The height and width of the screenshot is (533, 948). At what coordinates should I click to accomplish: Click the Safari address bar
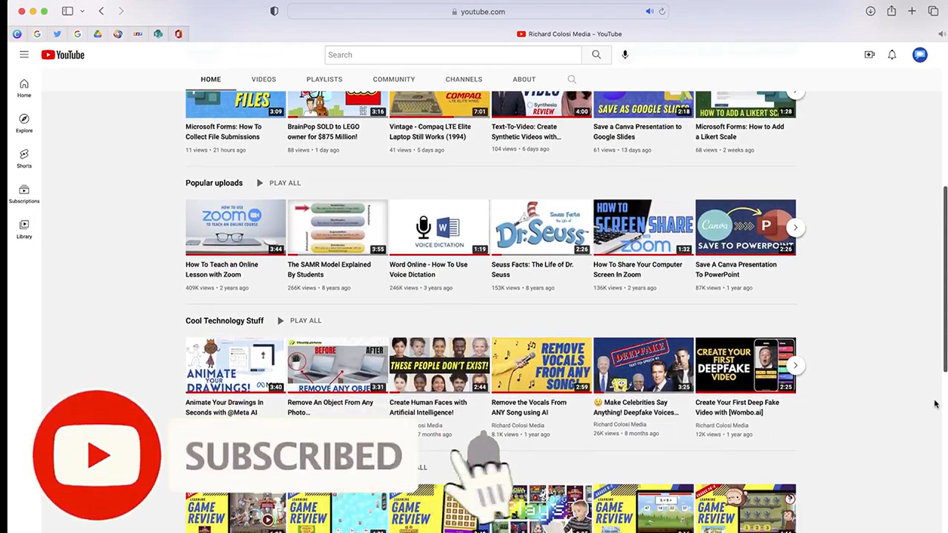[478, 11]
